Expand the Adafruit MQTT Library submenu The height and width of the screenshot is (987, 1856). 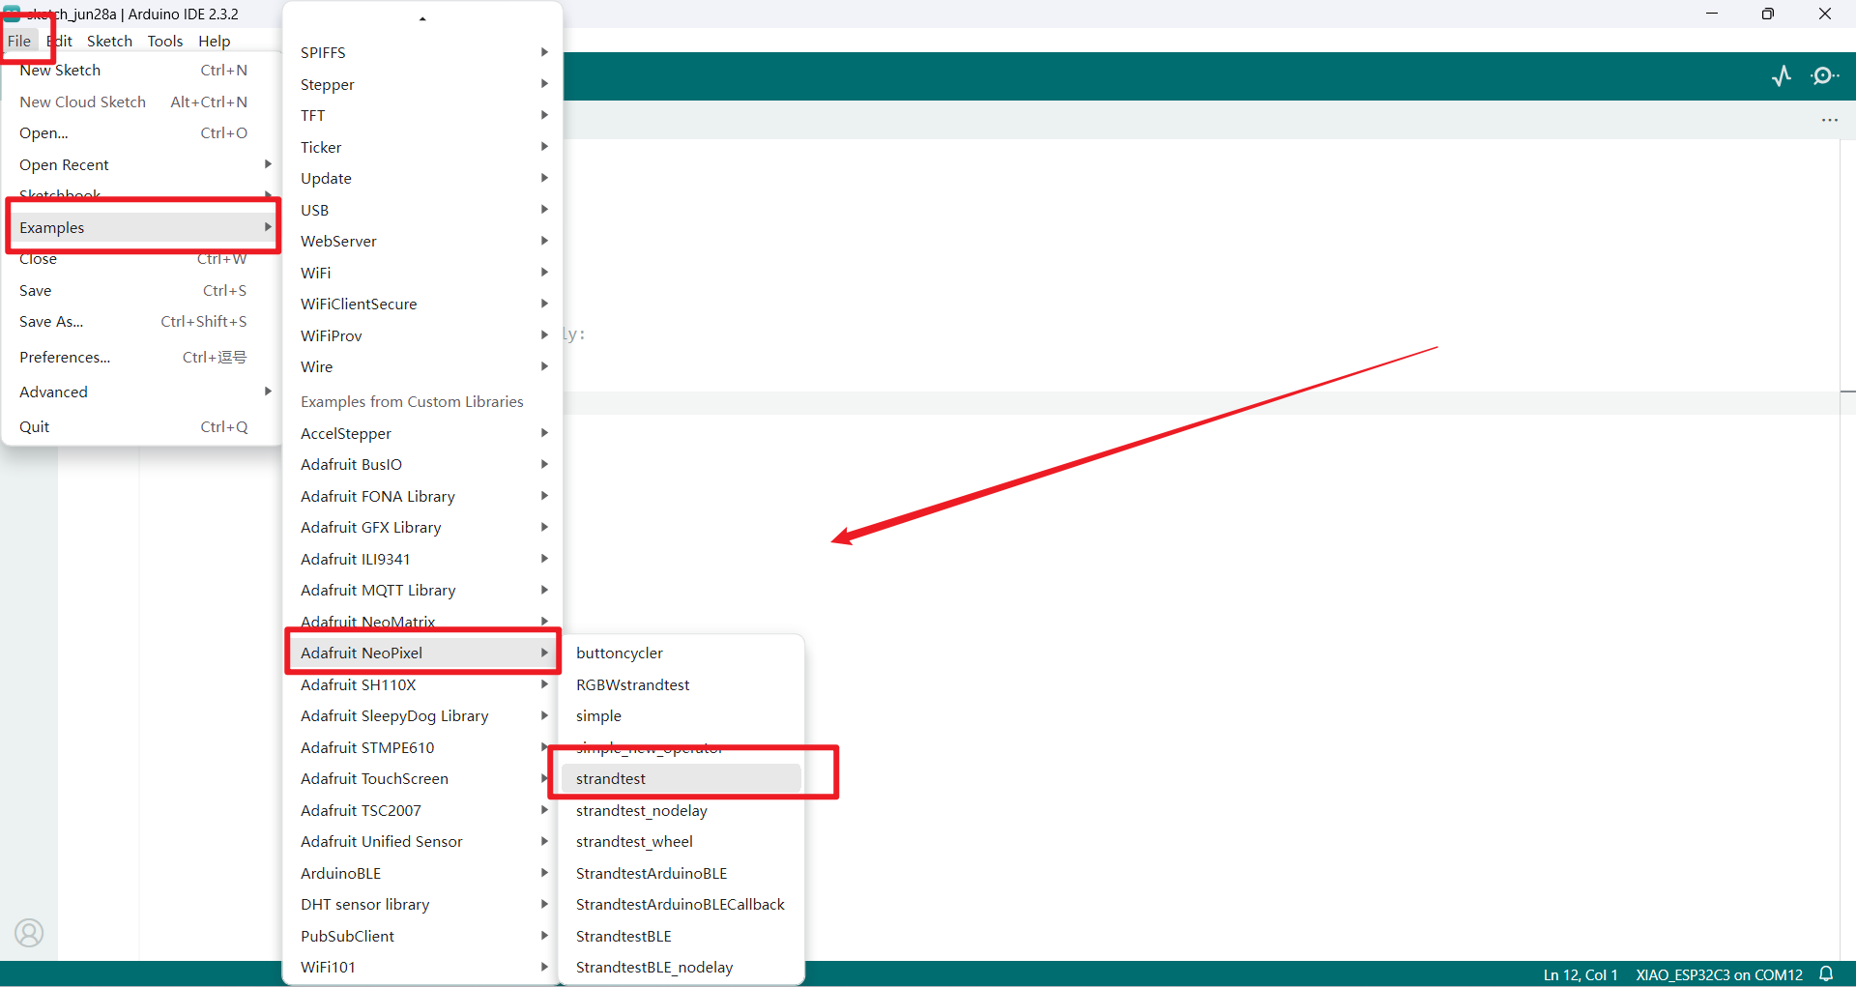coord(422,590)
